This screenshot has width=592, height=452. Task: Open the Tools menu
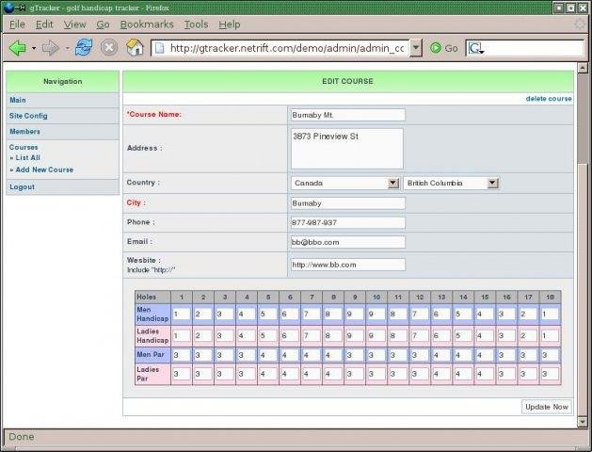point(196,24)
